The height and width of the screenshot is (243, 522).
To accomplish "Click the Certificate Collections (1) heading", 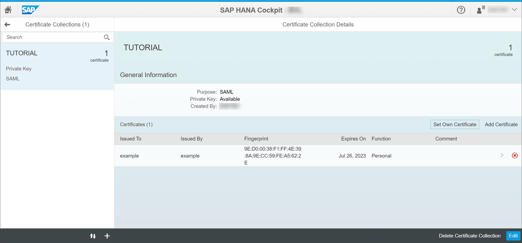I will pos(57,25).
